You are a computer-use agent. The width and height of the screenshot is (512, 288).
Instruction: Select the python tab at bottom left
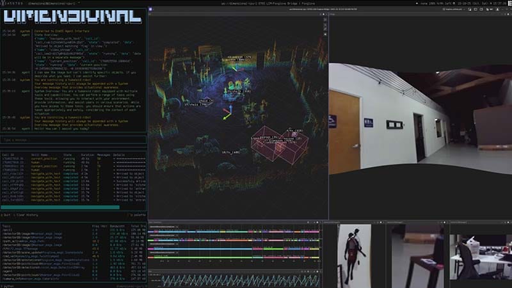tap(9, 285)
